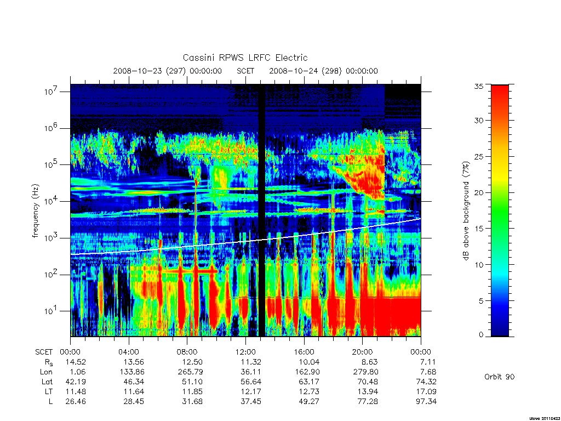This screenshot has height=421, width=561.
Task: Click the Lat value 56.64
Action: (x=251, y=382)
